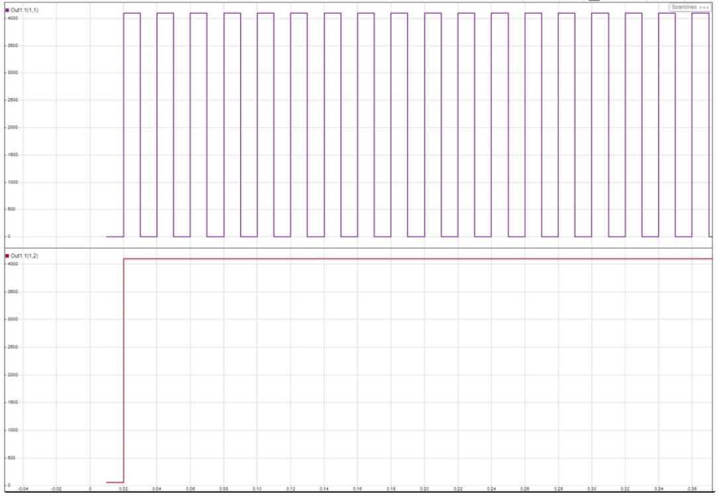Click the -0.04 tick on the time axis
Viewport: 719px width, 496px height.
23,489
